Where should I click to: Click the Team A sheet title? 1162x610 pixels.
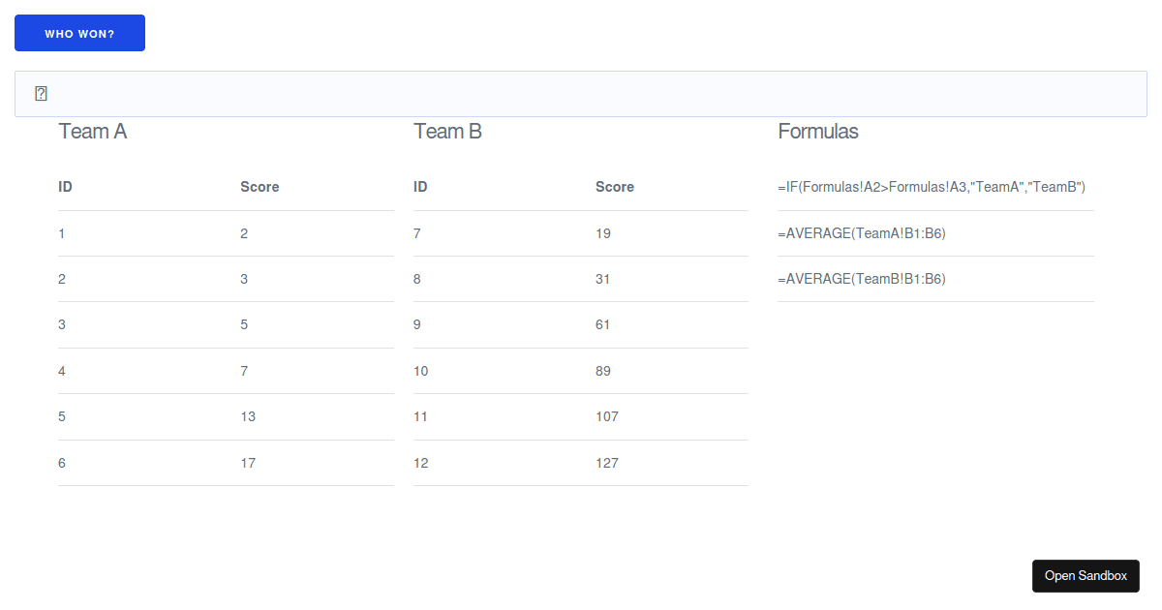tap(92, 131)
